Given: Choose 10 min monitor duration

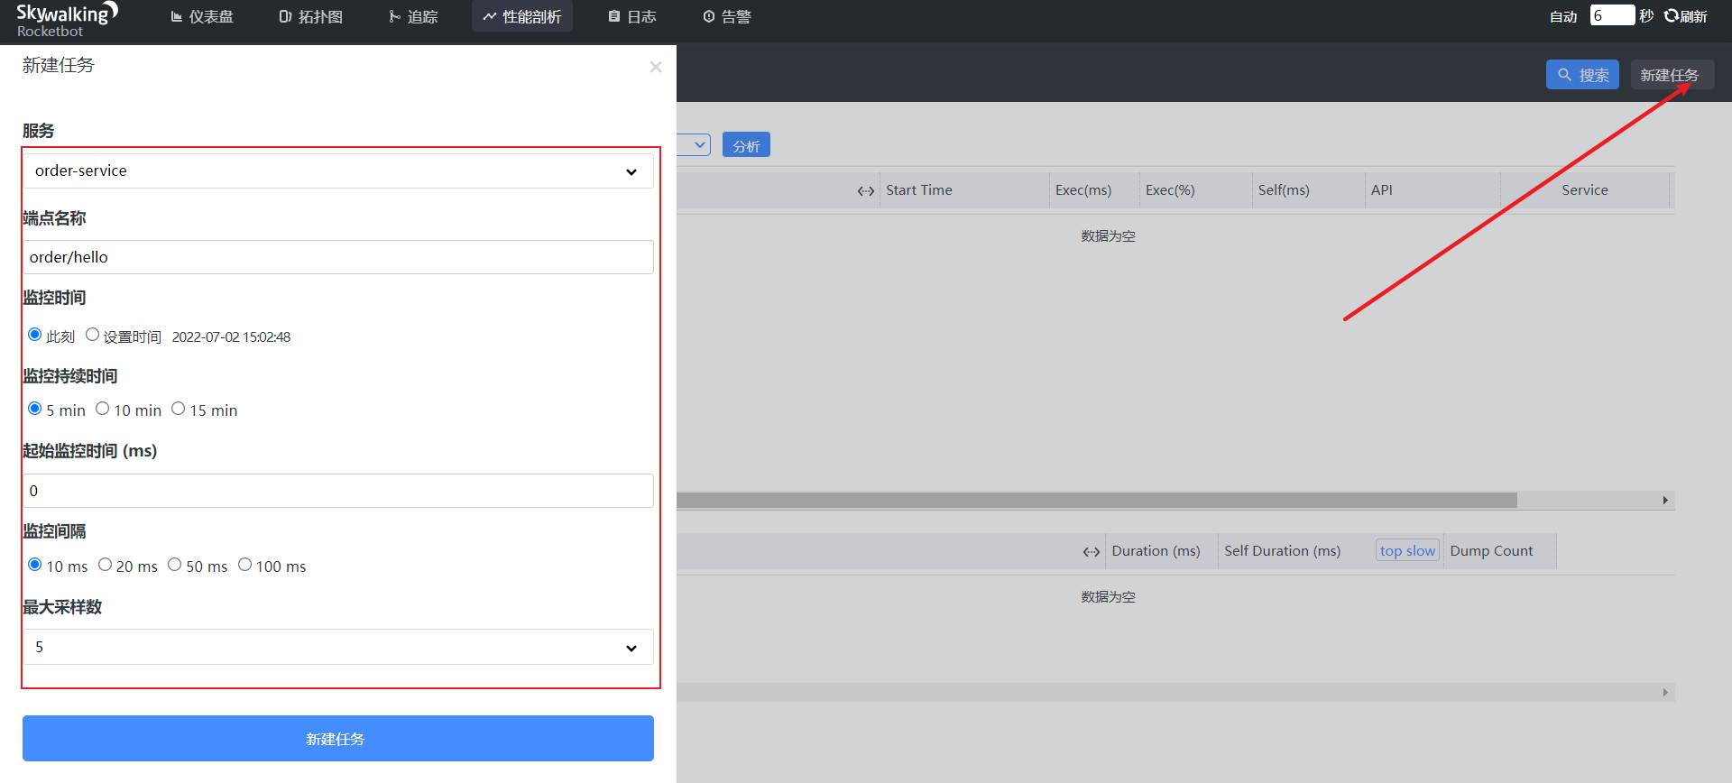Looking at the screenshot, I should 103,409.
